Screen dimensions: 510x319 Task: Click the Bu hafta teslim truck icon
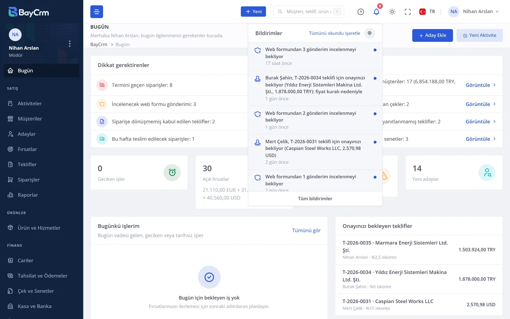pyautogui.click(x=102, y=139)
